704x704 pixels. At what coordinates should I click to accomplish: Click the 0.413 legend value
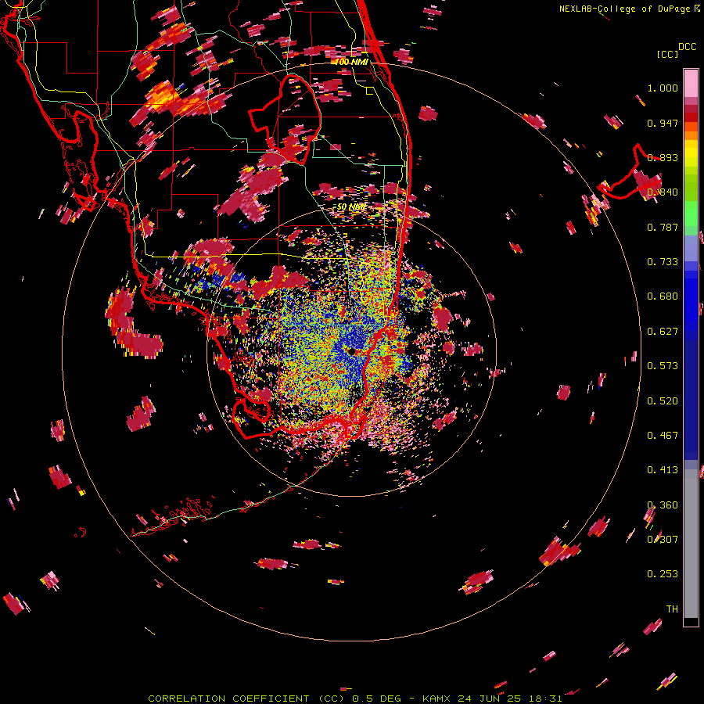pyautogui.click(x=663, y=470)
